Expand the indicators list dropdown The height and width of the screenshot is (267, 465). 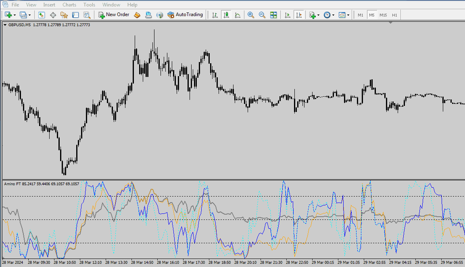point(319,15)
